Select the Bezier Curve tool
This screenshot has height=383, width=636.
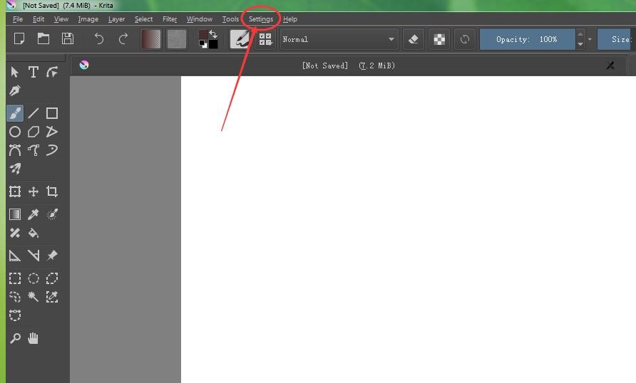15,150
